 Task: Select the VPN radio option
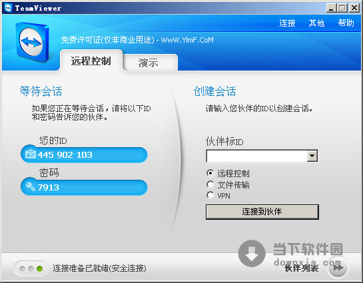[210, 195]
